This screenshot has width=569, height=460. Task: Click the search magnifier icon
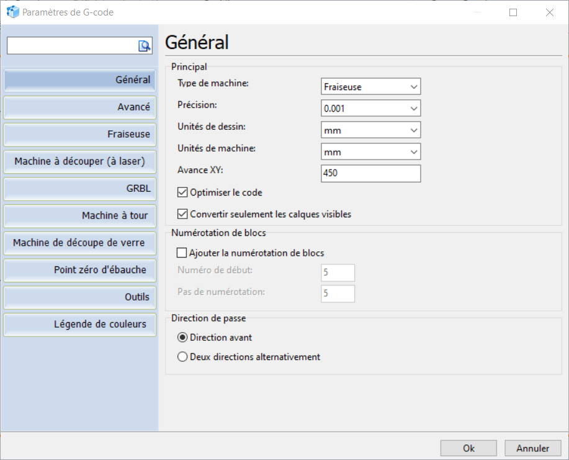point(145,45)
